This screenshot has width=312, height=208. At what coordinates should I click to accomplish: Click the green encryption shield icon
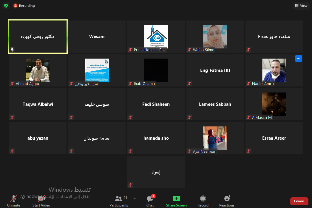6,6
